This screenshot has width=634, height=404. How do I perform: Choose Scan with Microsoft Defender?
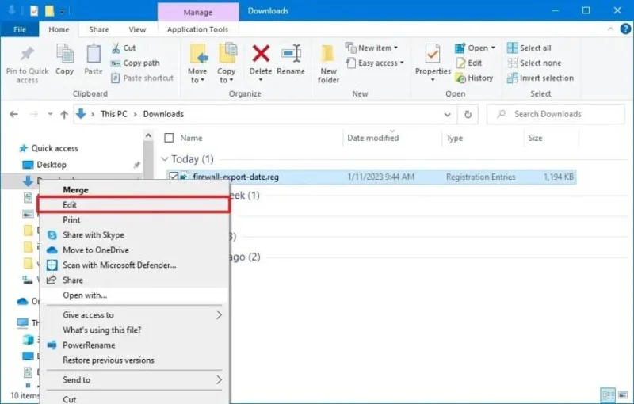[x=134, y=265]
